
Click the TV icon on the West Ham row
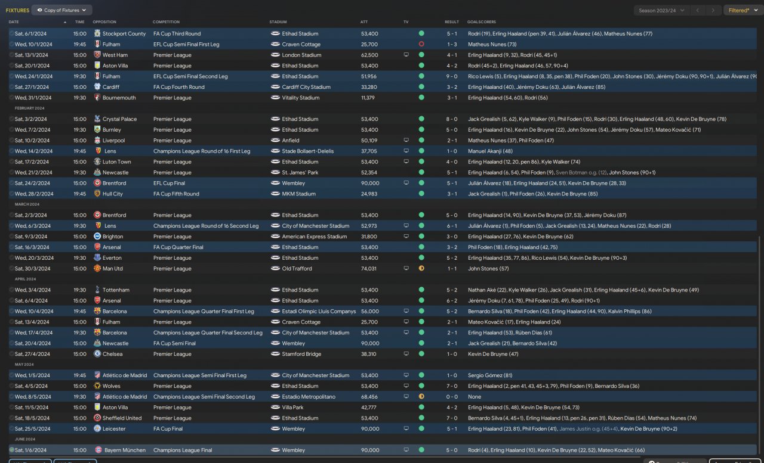pyautogui.click(x=406, y=55)
